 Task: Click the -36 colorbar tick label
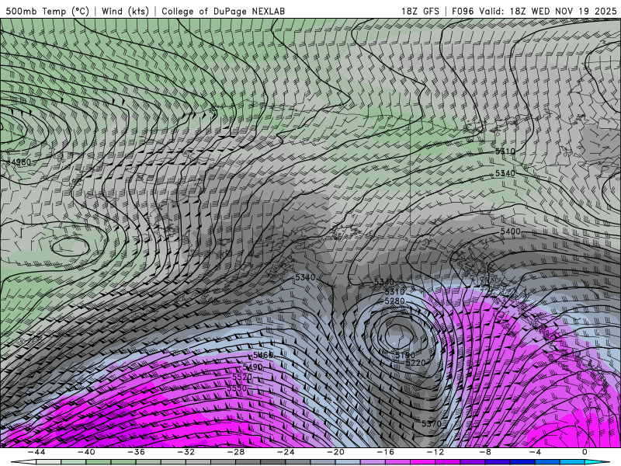click(137, 452)
